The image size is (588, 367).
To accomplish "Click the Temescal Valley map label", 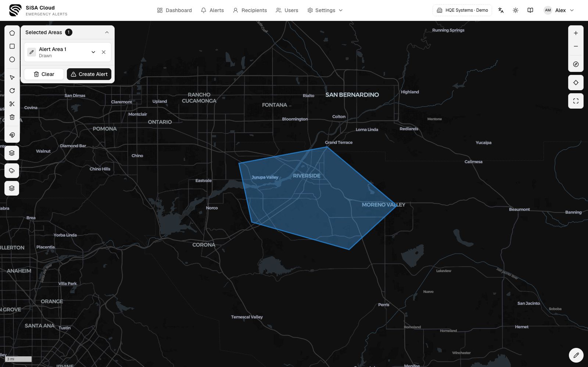I will click(x=247, y=317).
